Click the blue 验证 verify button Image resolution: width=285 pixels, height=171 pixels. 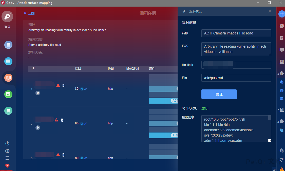tap(219, 94)
